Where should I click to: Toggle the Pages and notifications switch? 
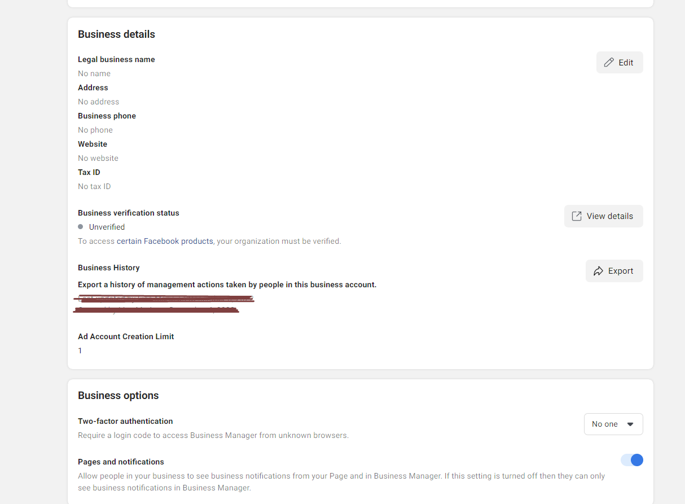632,460
